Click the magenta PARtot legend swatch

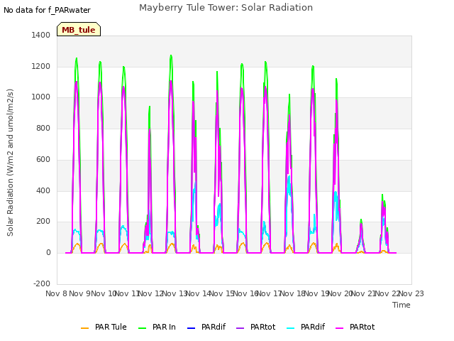[340, 328]
